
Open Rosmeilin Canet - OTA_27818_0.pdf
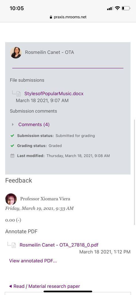pyautogui.click(x=59, y=245)
